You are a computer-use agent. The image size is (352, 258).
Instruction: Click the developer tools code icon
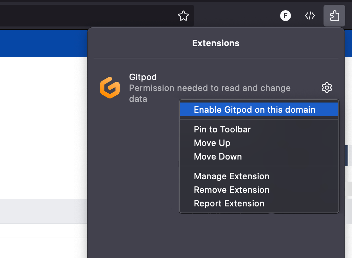coord(310,16)
